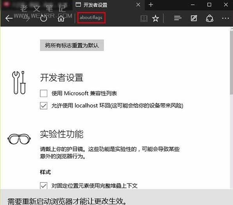Uncheck 允许使用 localhost 环回 checkbox
This screenshot has height=205, width=233.
click(x=43, y=106)
